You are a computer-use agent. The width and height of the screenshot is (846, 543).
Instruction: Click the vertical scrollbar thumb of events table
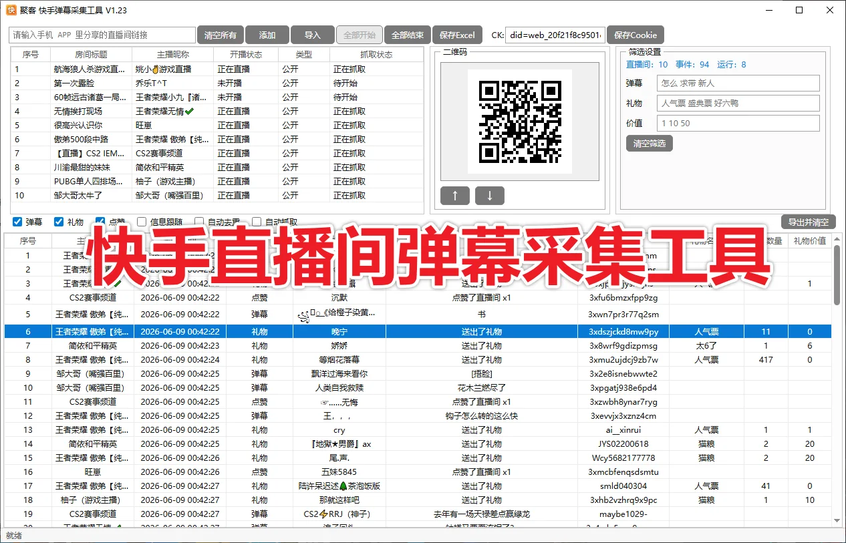[837, 275]
